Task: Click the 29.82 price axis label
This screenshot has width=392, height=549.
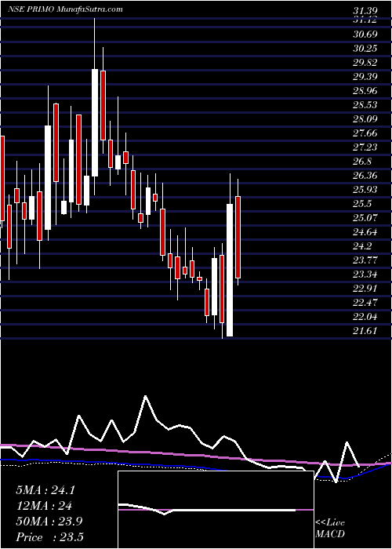Action: tap(365, 63)
